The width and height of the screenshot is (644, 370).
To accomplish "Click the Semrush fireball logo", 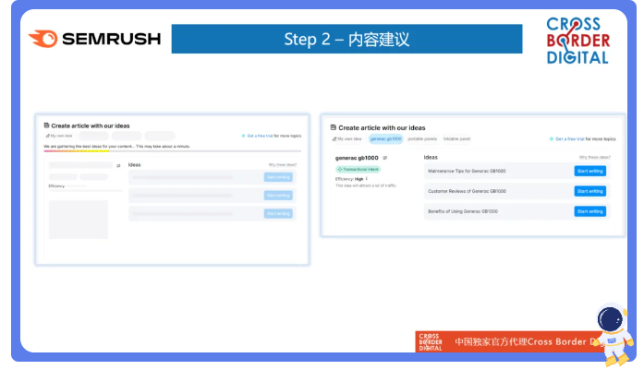I will pos(43,39).
